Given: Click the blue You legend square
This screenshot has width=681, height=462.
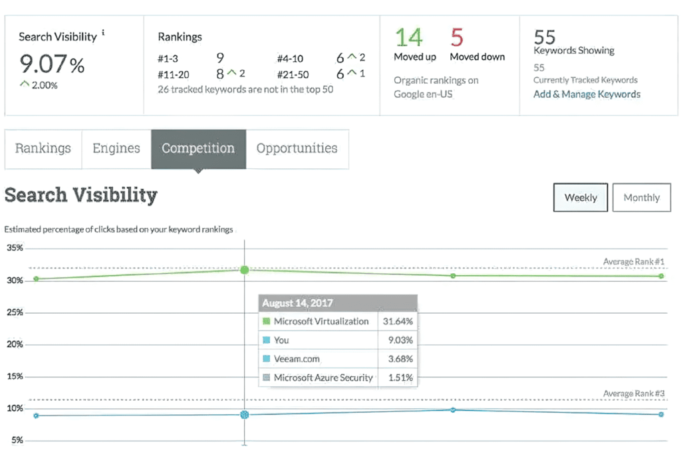Looking at the screenshot, I should tap(267, 340).
